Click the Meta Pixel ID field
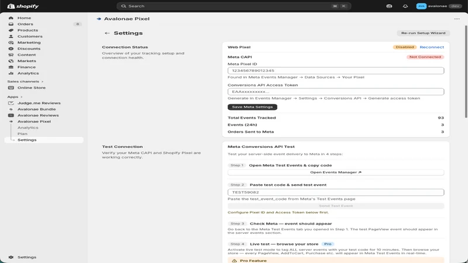468x263 pixels. click(x=336, y=71)
